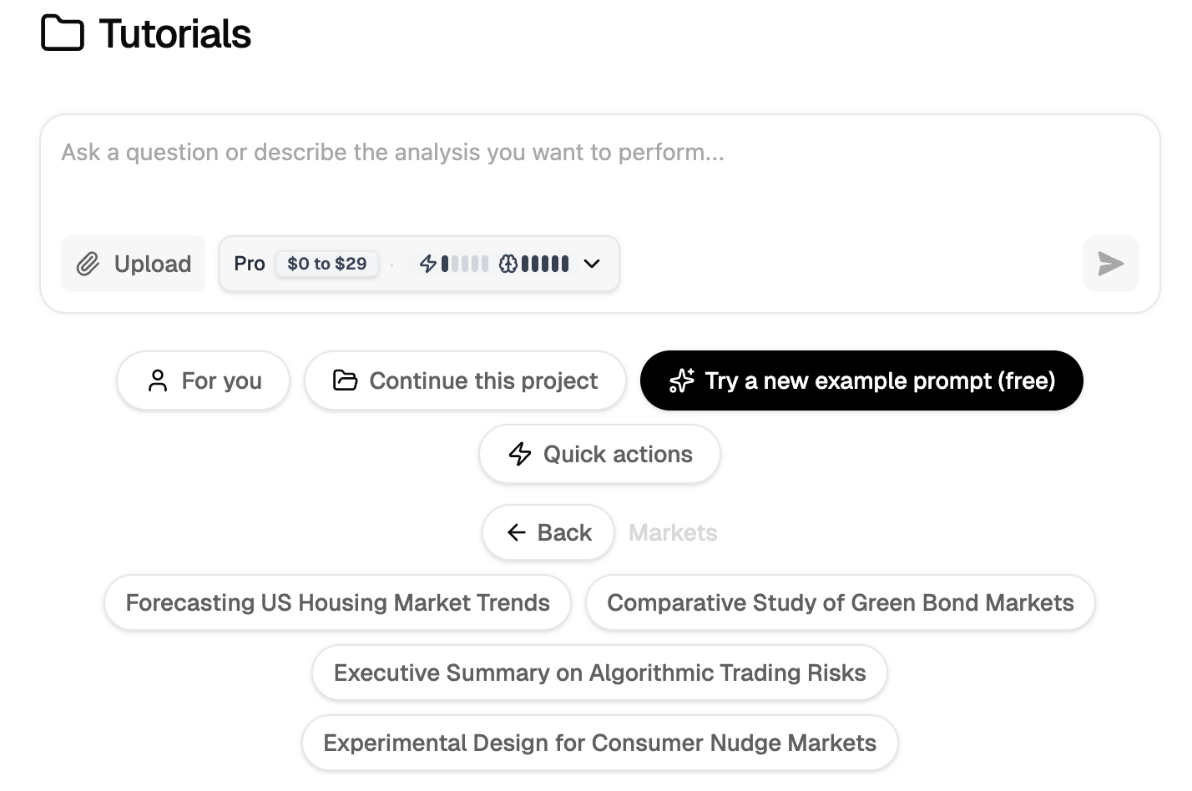The height and width of the screenshot is (791, 1192).
Task: Choose Forecasting US Housing Market Trends prompt
Action: coord(337,602)
